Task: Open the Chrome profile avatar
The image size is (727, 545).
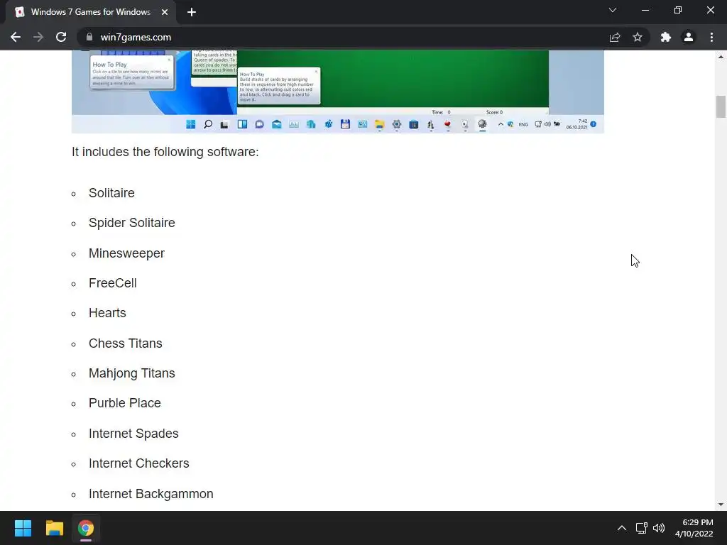Action: coord(689,37)
